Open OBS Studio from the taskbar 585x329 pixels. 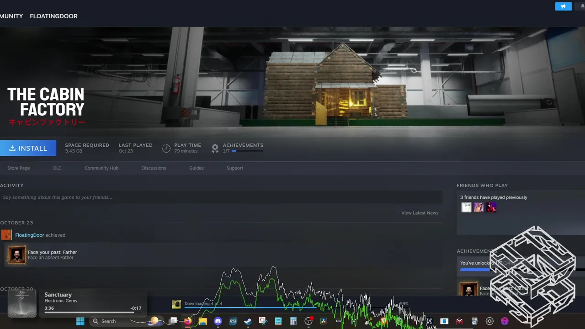(308, 321)
